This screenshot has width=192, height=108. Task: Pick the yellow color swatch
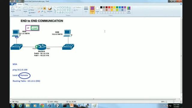point(115,7)
